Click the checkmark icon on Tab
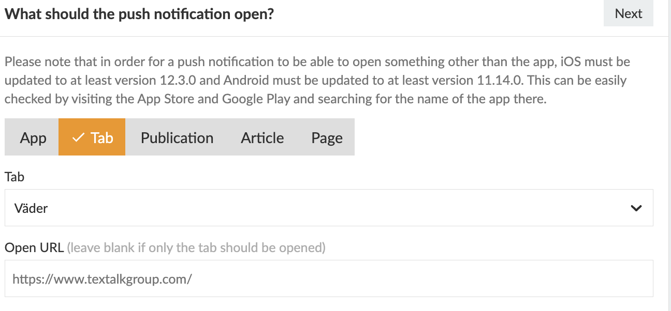Image resolution: width=671 pixels, height=311 pixels. coord(79,137)
